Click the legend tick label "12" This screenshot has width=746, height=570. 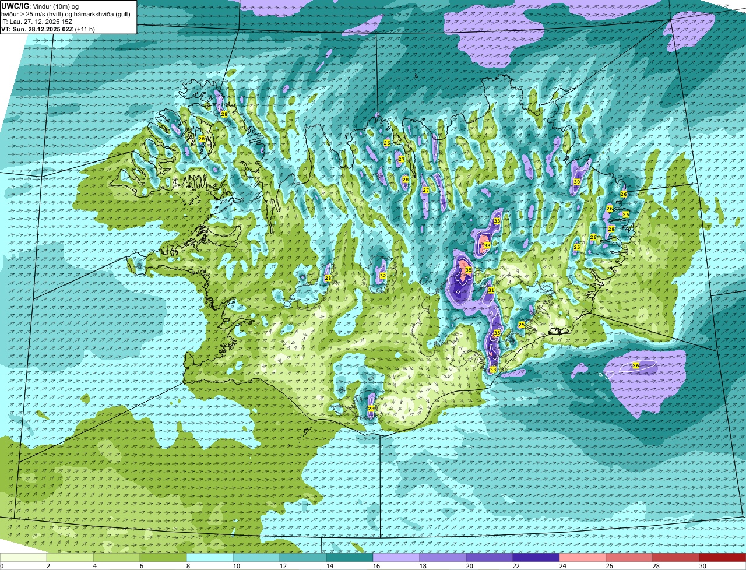coord(283,566)
